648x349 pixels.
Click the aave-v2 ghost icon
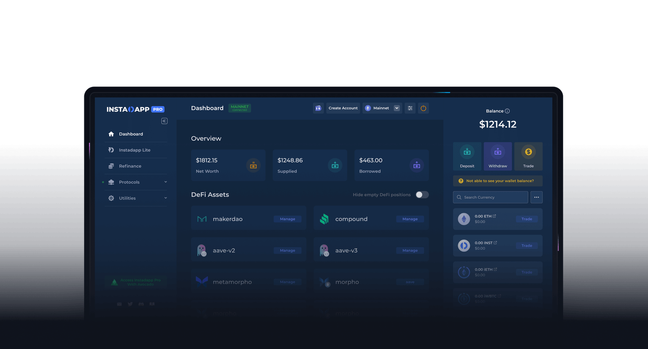click(x=202, y=250)
